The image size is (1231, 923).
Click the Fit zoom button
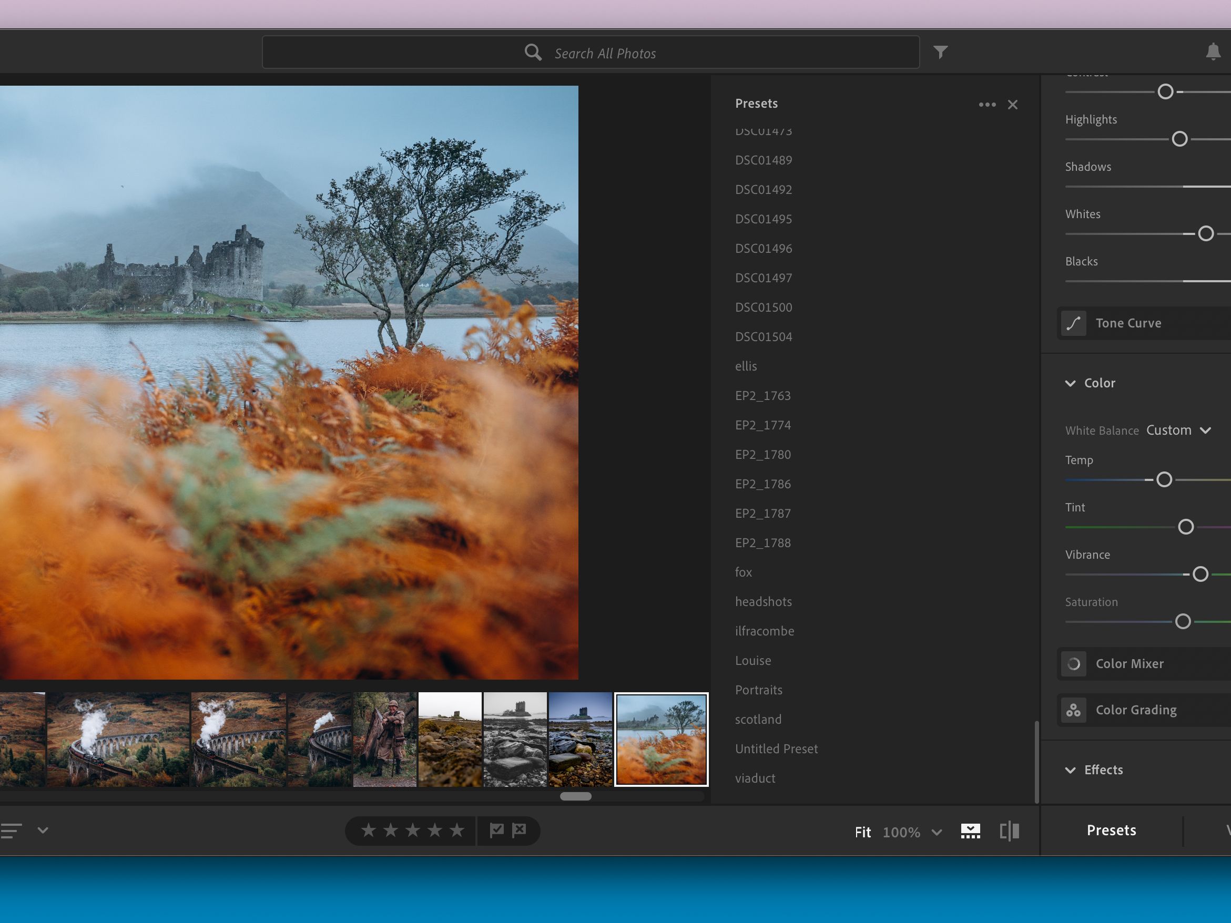(862, 832)
